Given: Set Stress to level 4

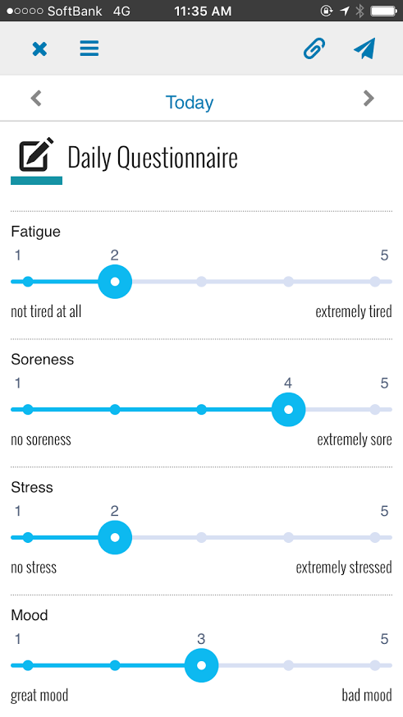Looking at the screenshot, I should pos(288,538).
